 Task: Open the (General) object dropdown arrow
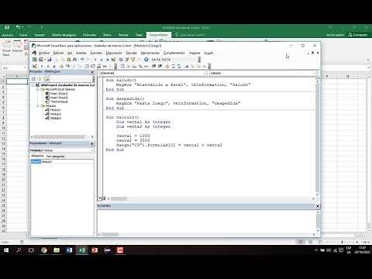205,74
